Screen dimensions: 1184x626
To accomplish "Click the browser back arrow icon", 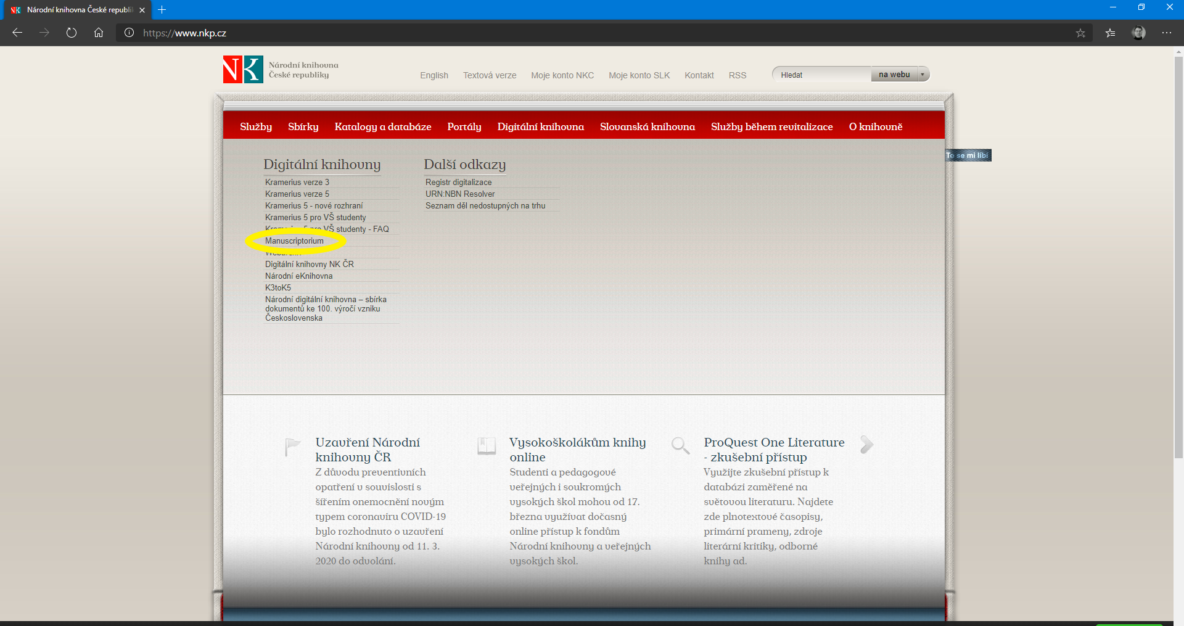I will click(x=17, y=33).
